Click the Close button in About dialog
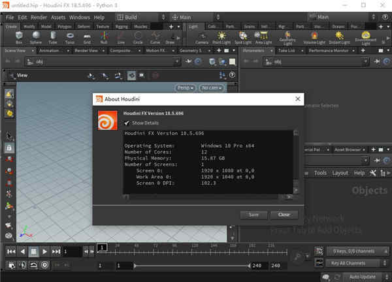Image resolution: width=392 pixels, height=282 pixels. click(x=284, y=215)
